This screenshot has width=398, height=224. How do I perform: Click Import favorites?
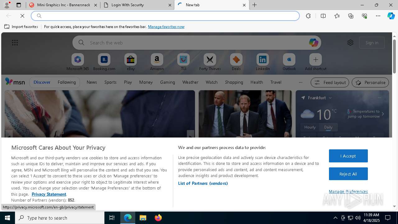pyautogui.click(x=21, y=27)
